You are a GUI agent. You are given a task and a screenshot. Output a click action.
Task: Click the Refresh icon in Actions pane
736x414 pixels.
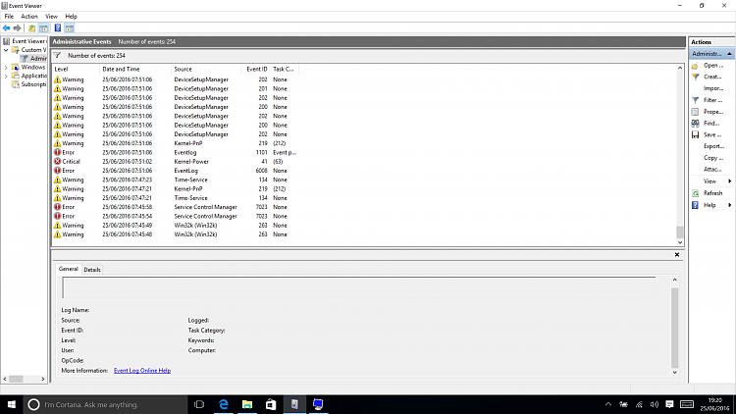695,193
